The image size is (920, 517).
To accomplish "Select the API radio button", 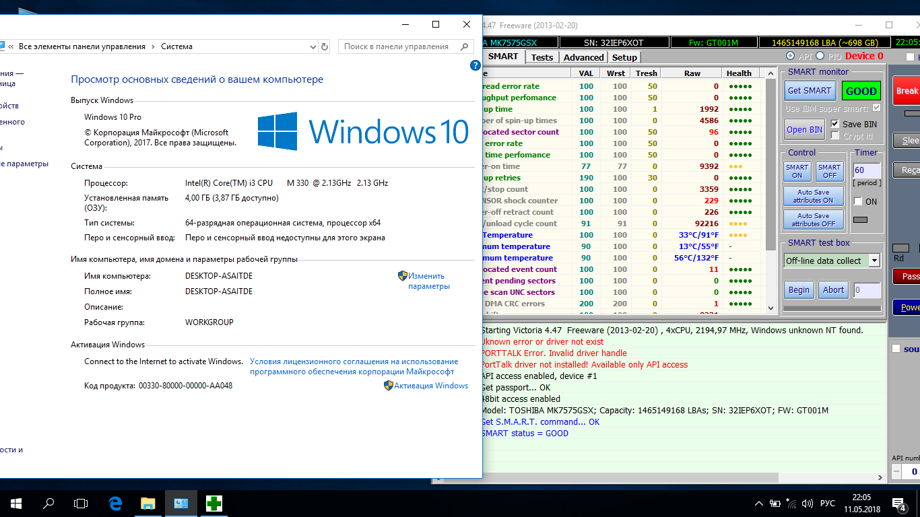I will [791, 56].
